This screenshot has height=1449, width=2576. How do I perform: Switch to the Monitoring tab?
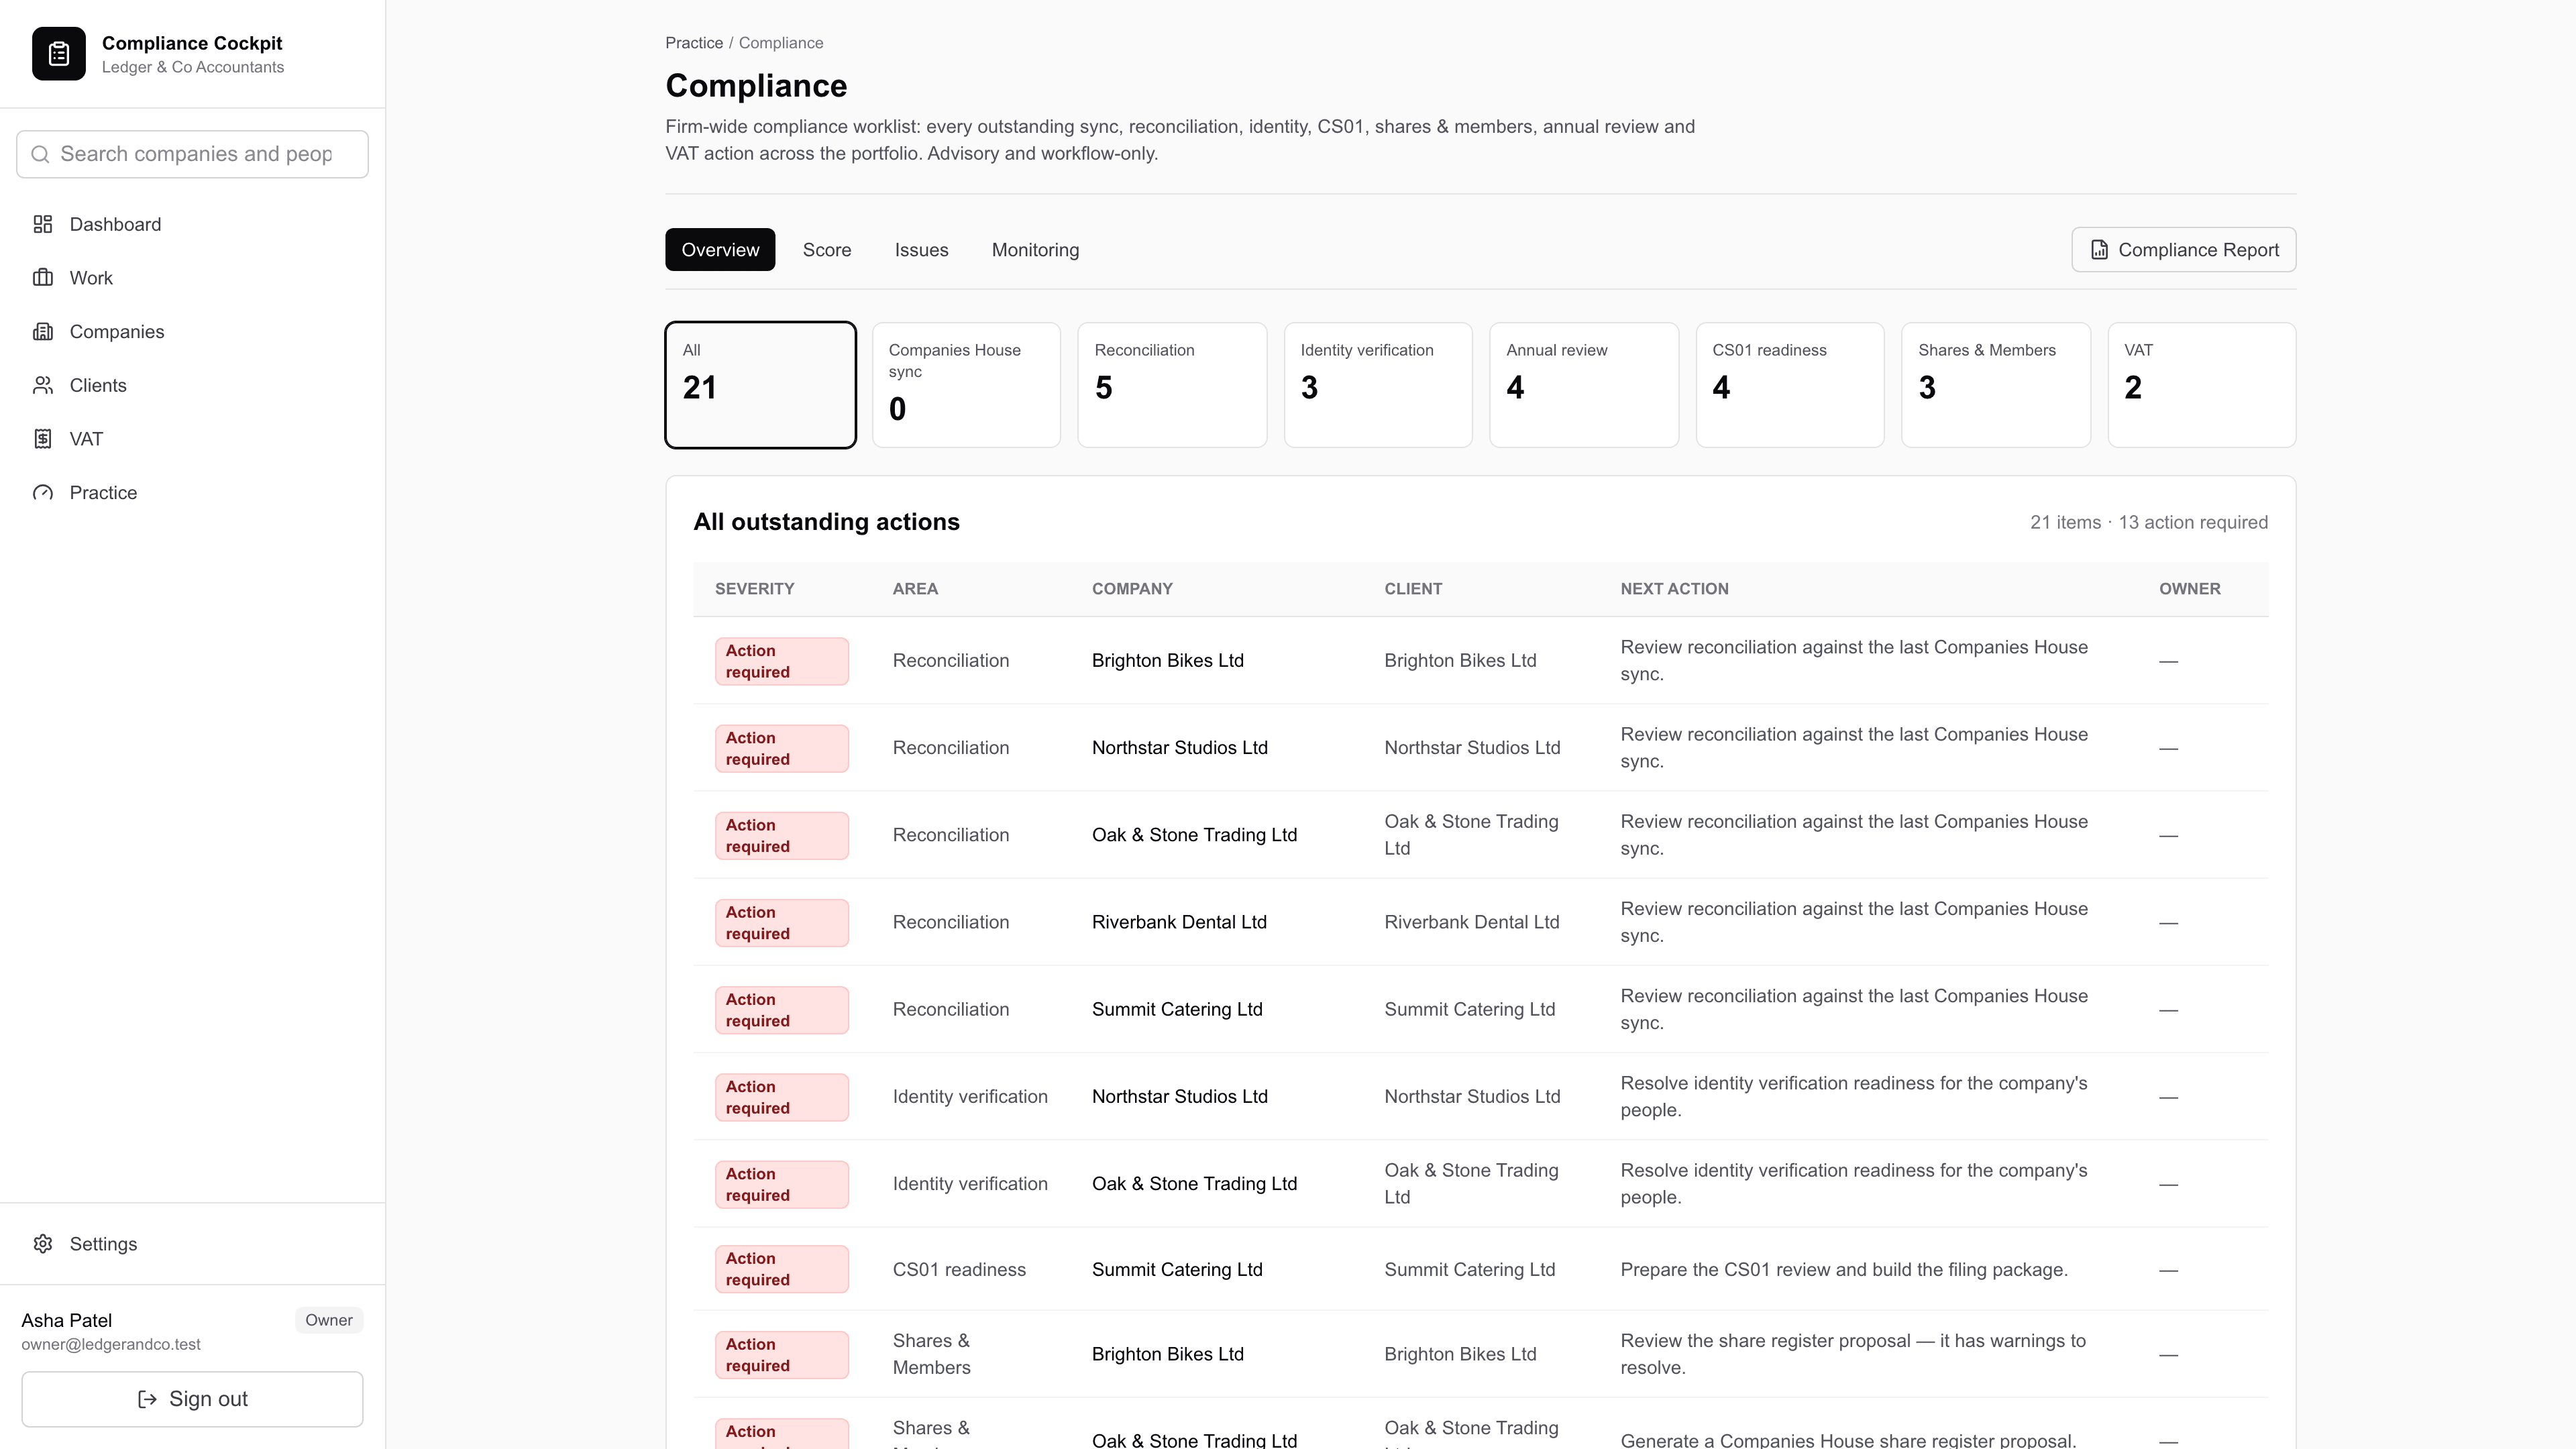[1035, 250]
